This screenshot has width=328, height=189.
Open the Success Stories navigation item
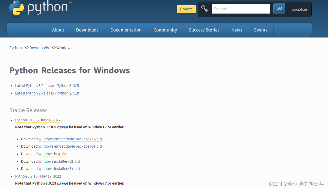tap(204, 30)
